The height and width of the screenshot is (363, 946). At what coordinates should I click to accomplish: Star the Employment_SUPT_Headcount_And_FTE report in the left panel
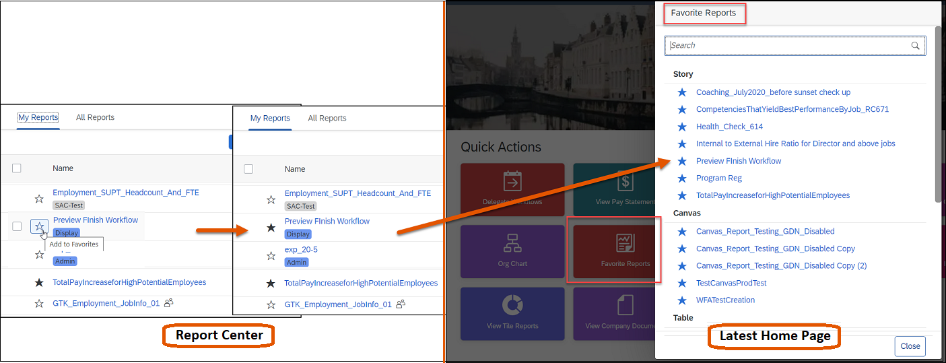(39, 199)
